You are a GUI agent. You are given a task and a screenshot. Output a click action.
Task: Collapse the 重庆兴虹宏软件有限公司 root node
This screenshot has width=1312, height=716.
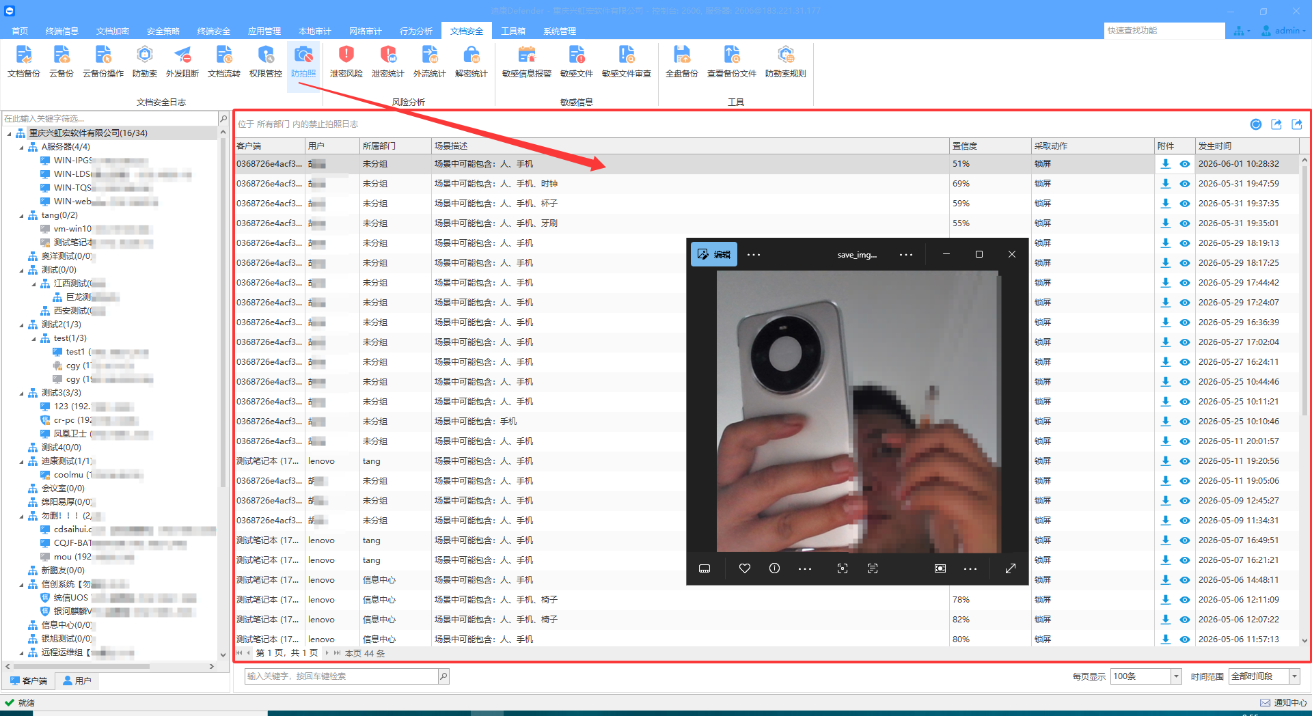coord(9,133)
